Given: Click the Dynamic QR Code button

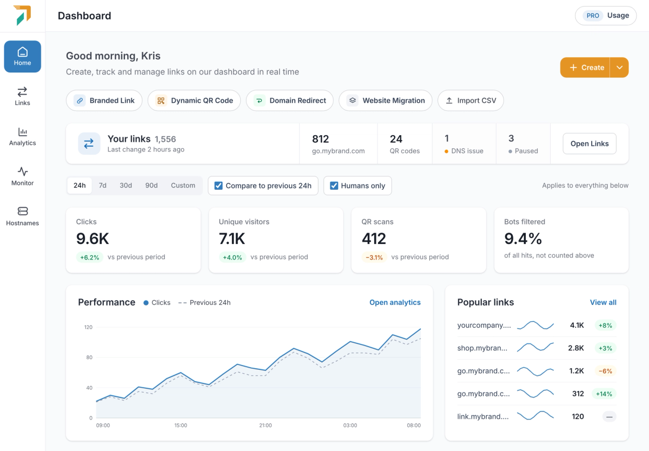Looking at the screenshot, I should (194, 101).
